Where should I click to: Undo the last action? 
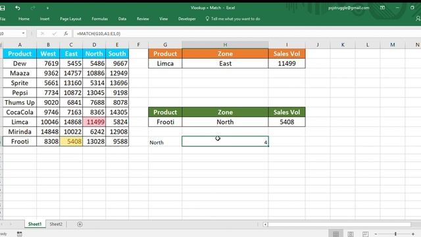pyautogui.click(x=18, y=8)
